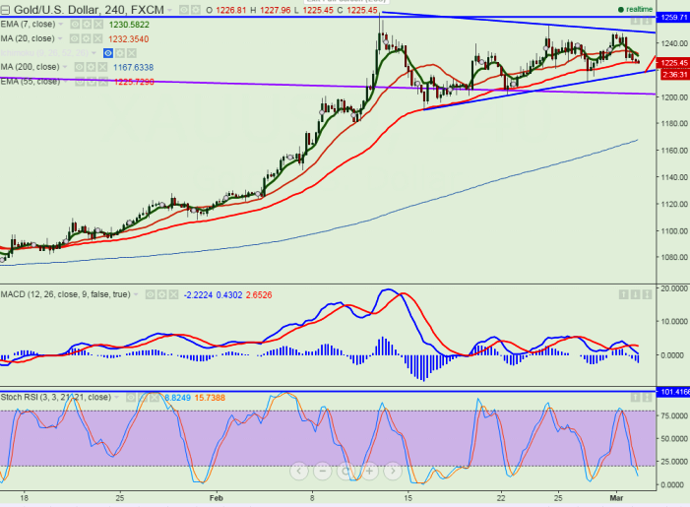
Task: Click the Stoch RSI (3, 3, 21, 21, close) label
Action: coord(56,398)
